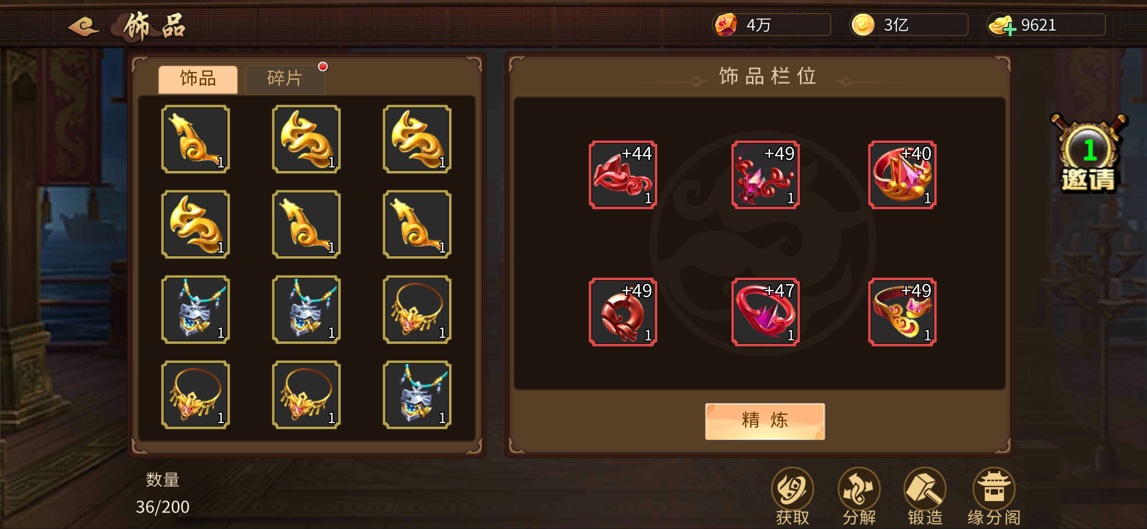Viewport: 1147px width, 529px height.
Task: Add ingots via the green plus icon
Action: point(1009,30)
